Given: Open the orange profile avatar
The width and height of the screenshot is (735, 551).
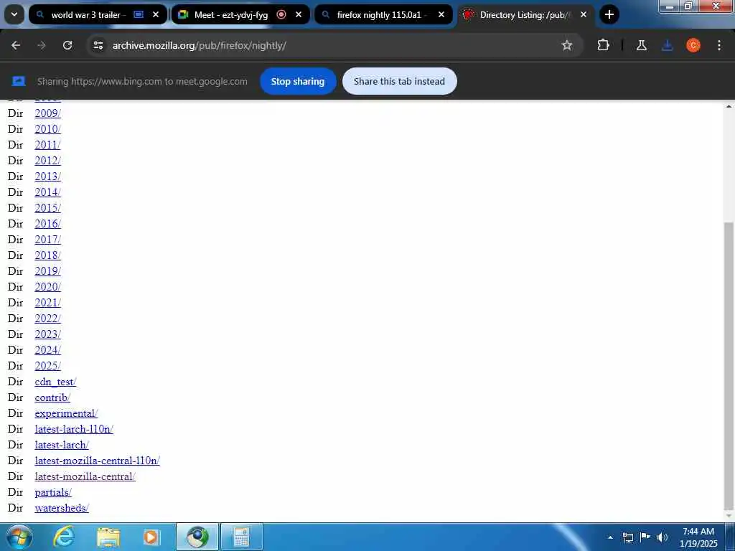Looking at the screenshot, I should (x=693, y=45).
